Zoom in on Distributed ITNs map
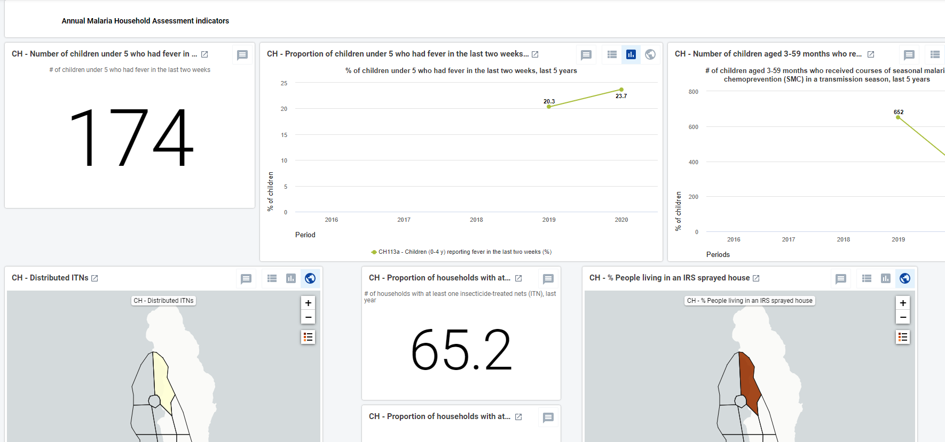This screenshot has height=442, width=945. coord(308,303)
